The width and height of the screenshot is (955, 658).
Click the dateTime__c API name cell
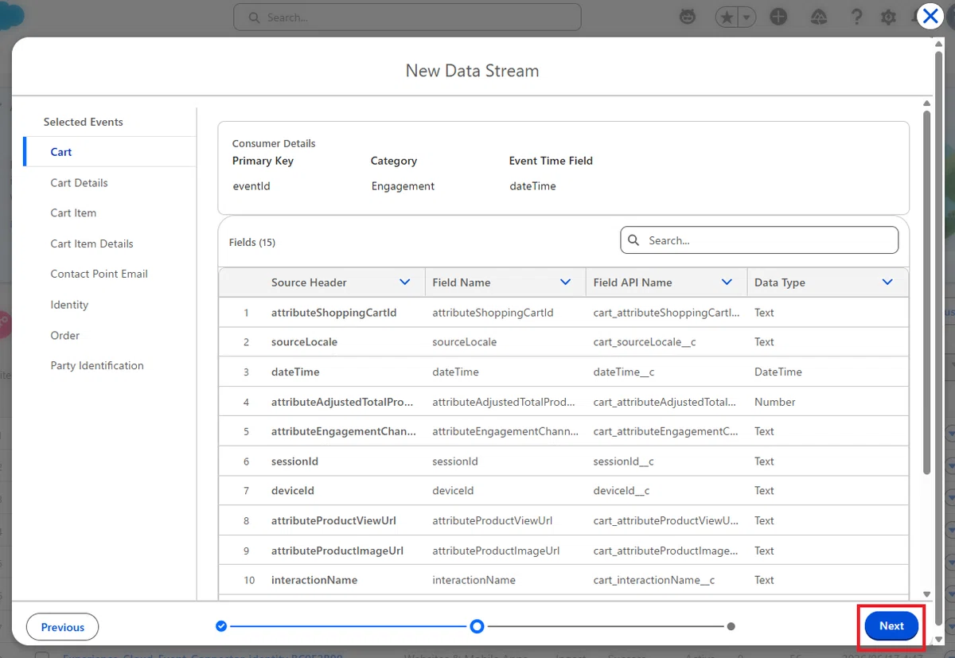pos(624,372)
